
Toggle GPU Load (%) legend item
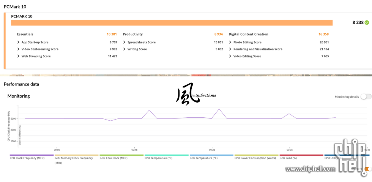click(301, 157)
